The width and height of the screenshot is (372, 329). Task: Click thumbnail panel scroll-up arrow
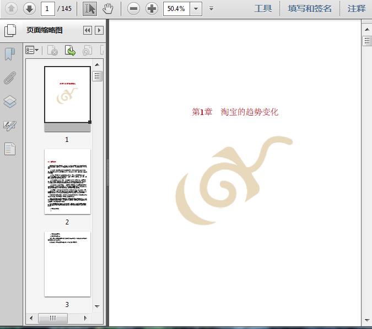click(x=97, y=65)
